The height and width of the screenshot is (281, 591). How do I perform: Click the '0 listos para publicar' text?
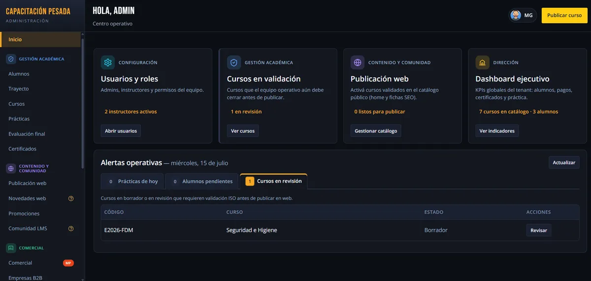click(x=380, y=112)
